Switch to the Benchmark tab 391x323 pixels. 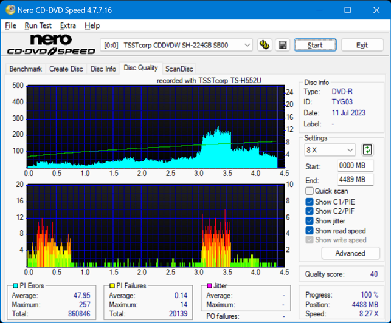click(26, 69)
